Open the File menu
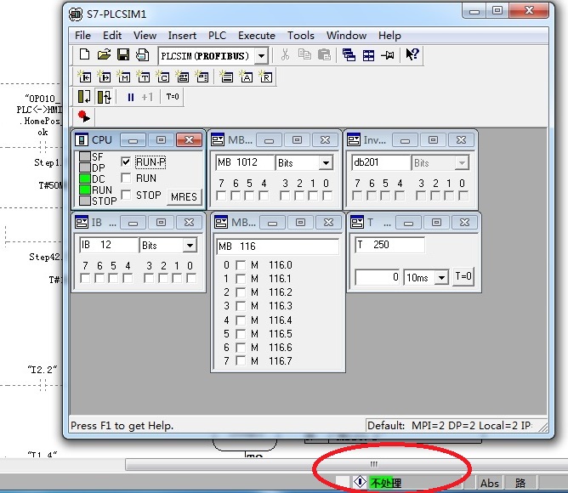The image size is (568, 493). click(x=82, y=36)
